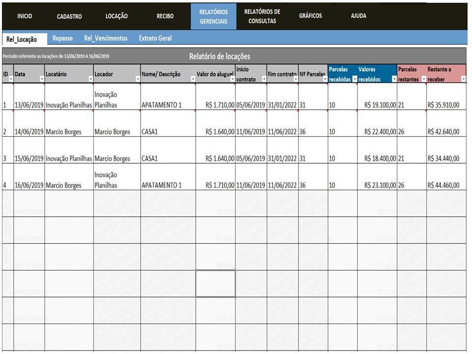Image resolution: width=472 pixels, height=354 pixels.
Task: Expand the Data column filter dropdown
Action: click(41, 79)
